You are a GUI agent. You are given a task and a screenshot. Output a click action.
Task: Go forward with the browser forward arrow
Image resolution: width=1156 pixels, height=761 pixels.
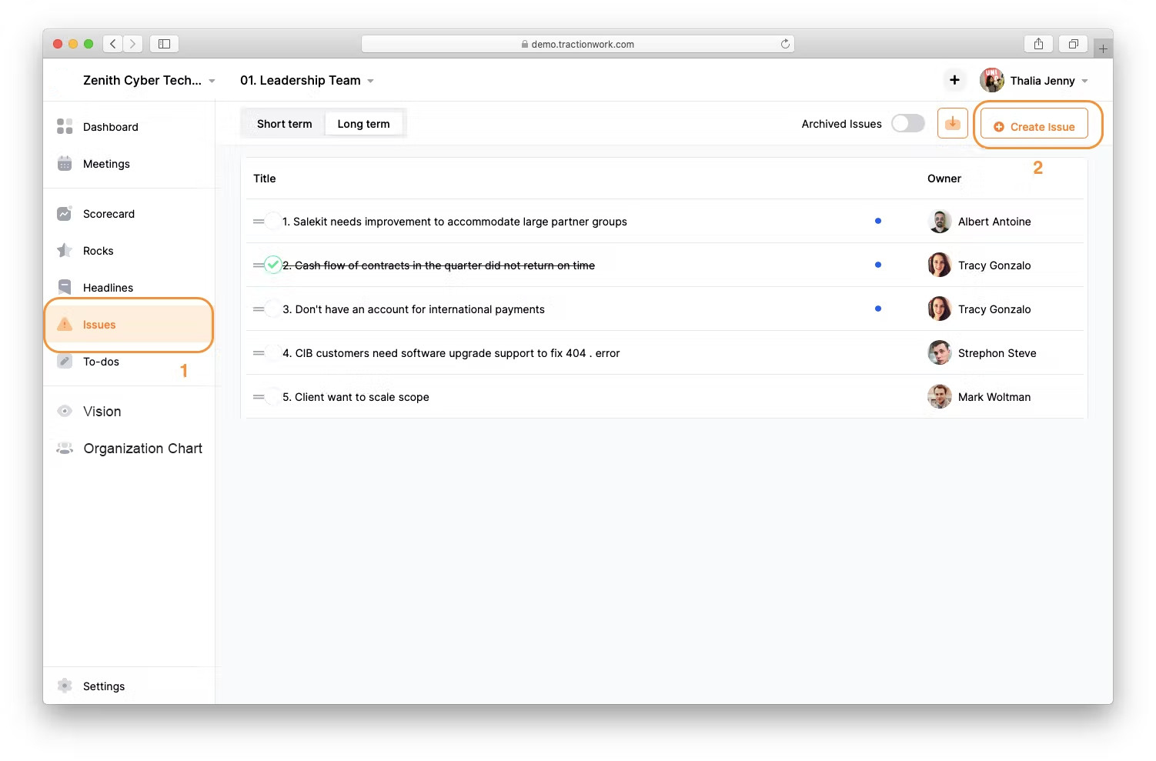(132, 44)
